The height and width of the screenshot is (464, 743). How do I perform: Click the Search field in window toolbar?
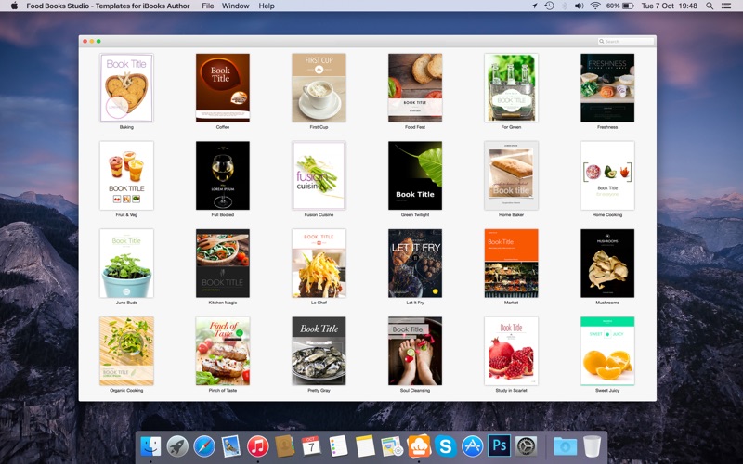tap(625, 41)
